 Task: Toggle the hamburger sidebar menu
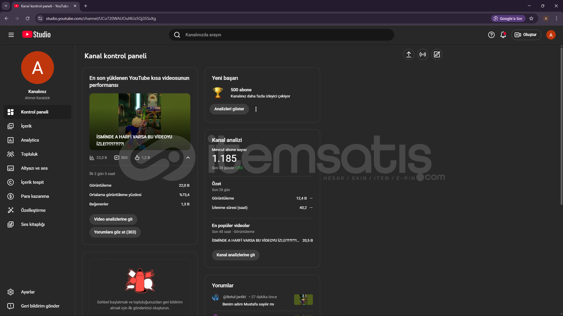(x=11, y=35)
